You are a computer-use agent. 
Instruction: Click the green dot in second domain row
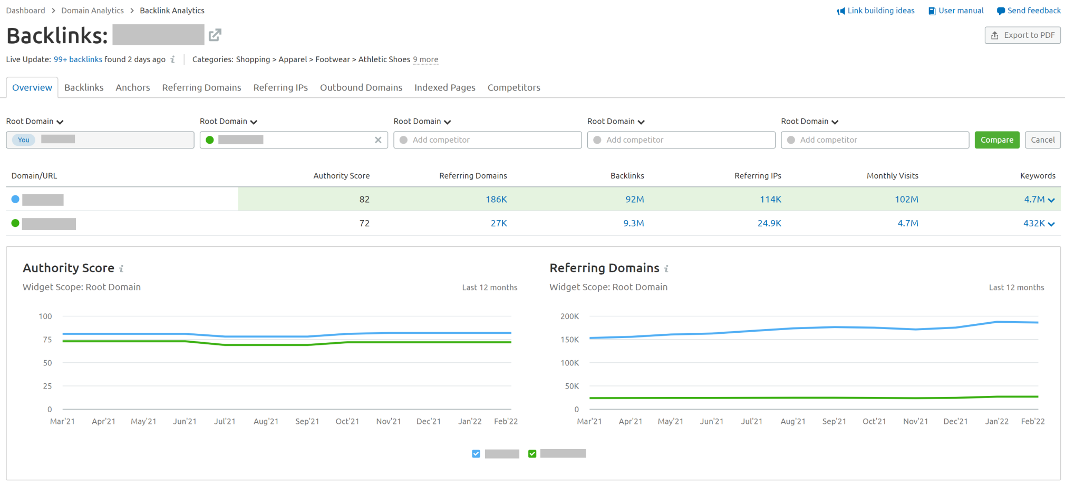coord(15,223)
